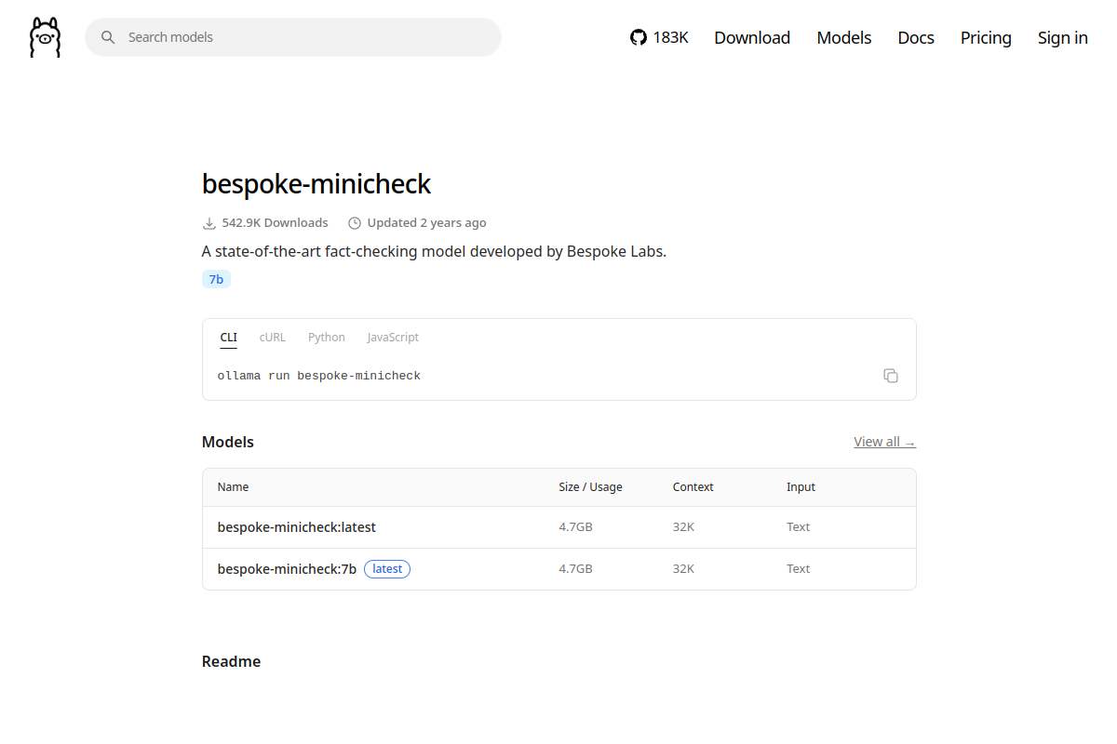1117x744 pixels.
Task: Open the bespoke-minicheck:latest model
Action: click(297, 527)
